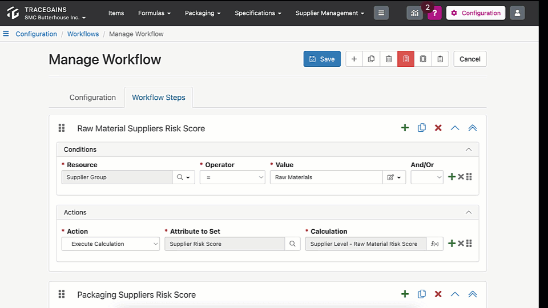Add a new condition row with green plus
Viewport: 548px width, 308px height.
[452, 177]
